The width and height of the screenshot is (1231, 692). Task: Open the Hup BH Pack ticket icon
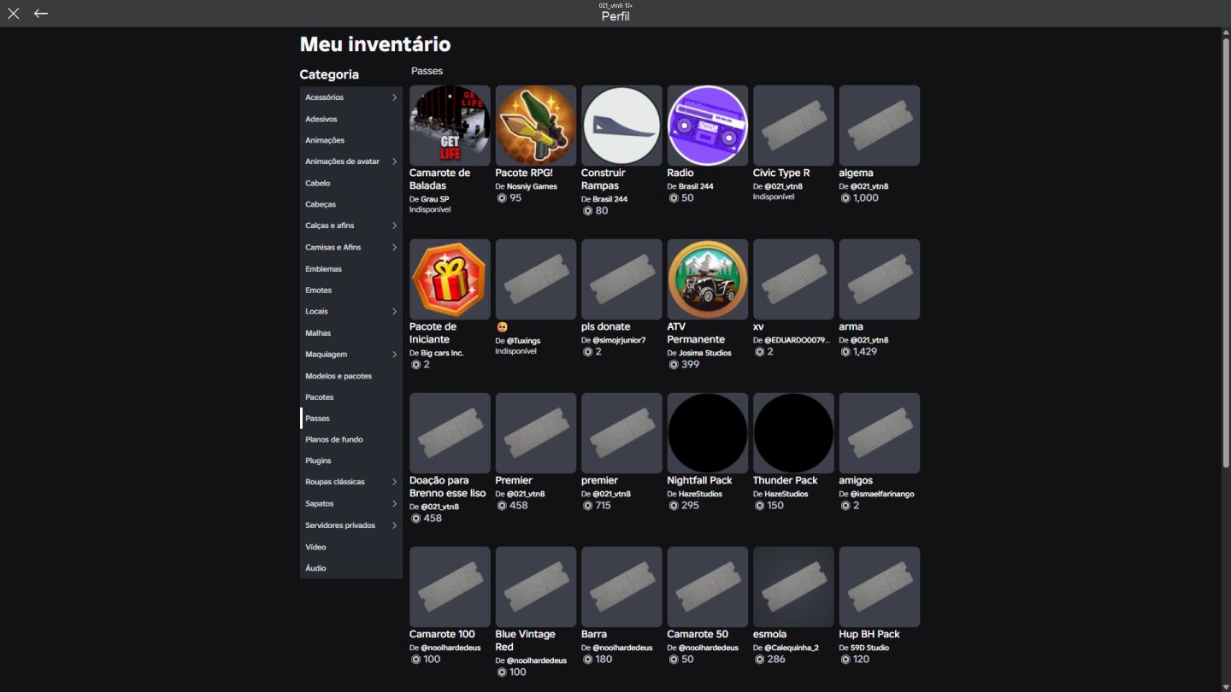[880, 587]
